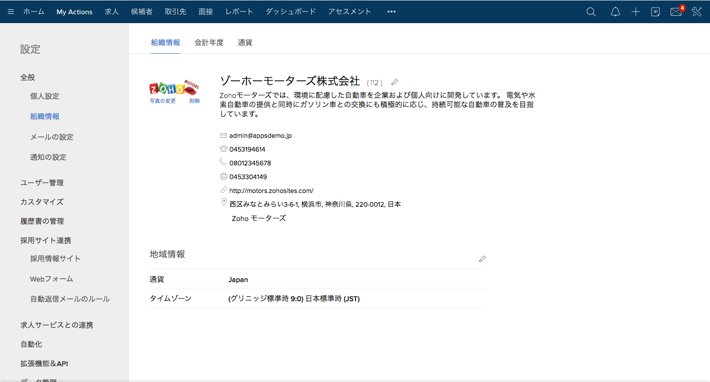The width and height of the screenshot is (710, 382).
Task: Go to ホーム in top navigation
Action: pyautogui.click(x=34, y=12)
